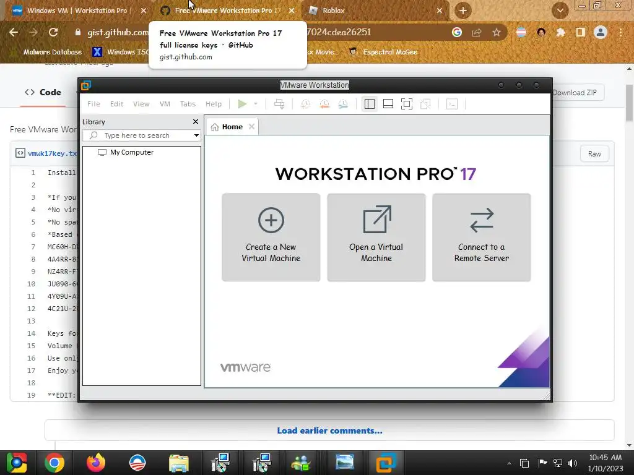The image size is (634, 475).
Task: Open the VM menu
Action: 165,104
